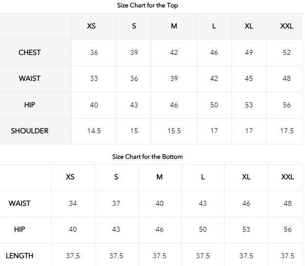This screenshot has width=305, height=266.
Task: Click the "Size Chart for the Top" title
Action: tap(147, 5)
